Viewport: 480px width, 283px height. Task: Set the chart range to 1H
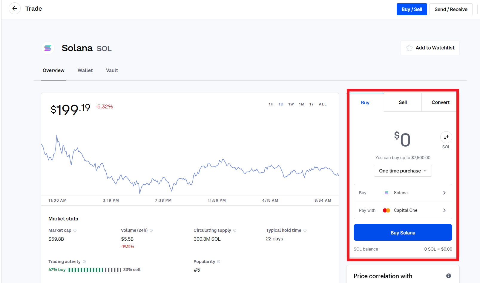click(x=271, y=104)
